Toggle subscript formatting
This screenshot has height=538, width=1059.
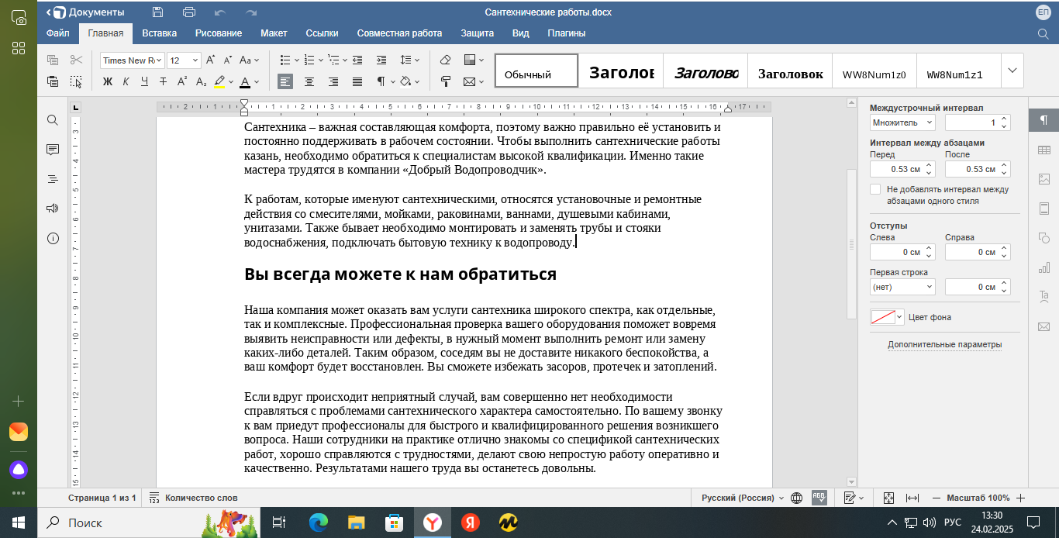[201, 81]
